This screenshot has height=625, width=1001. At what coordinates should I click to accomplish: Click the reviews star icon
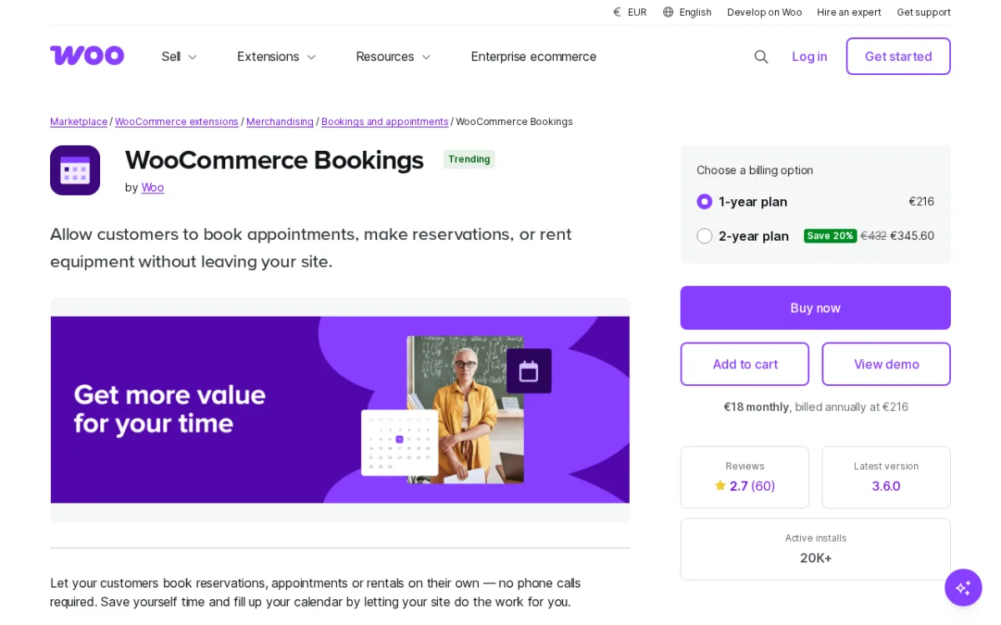coord(720,486)
